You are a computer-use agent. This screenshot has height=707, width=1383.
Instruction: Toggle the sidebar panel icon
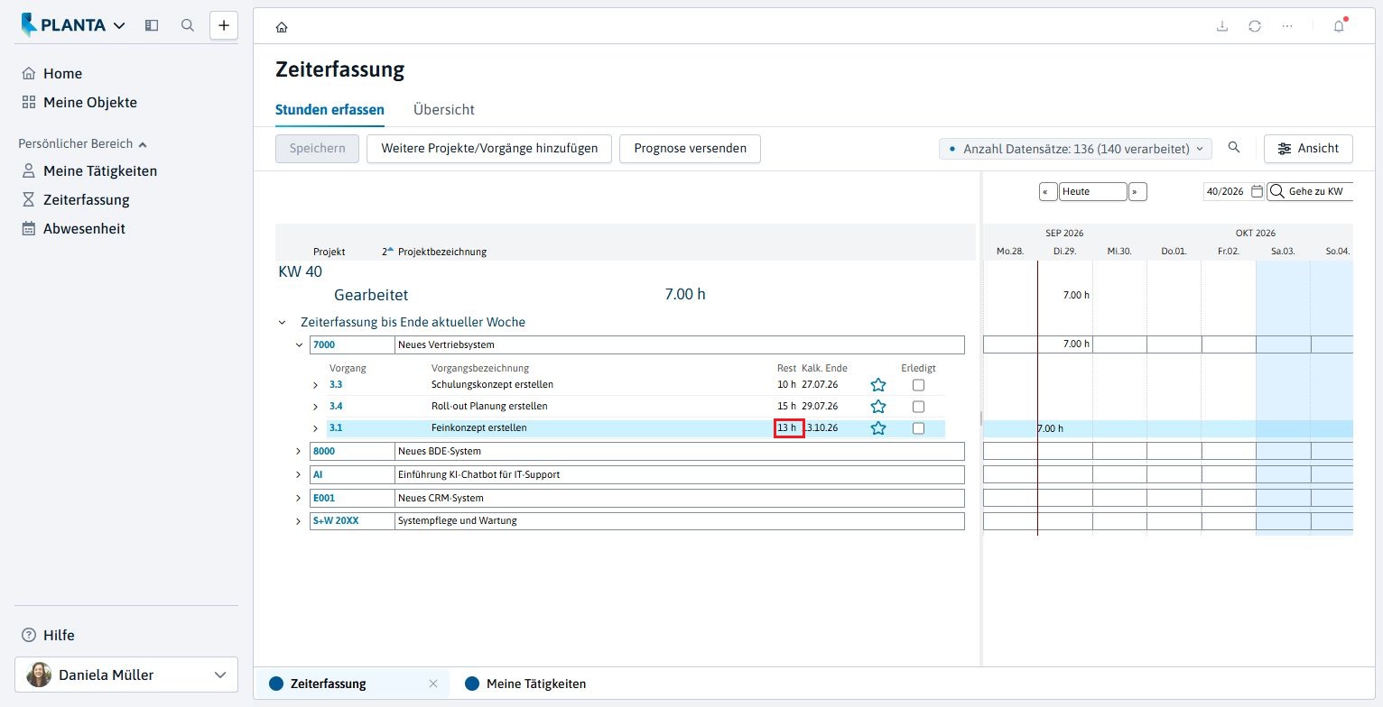(152, 25)
